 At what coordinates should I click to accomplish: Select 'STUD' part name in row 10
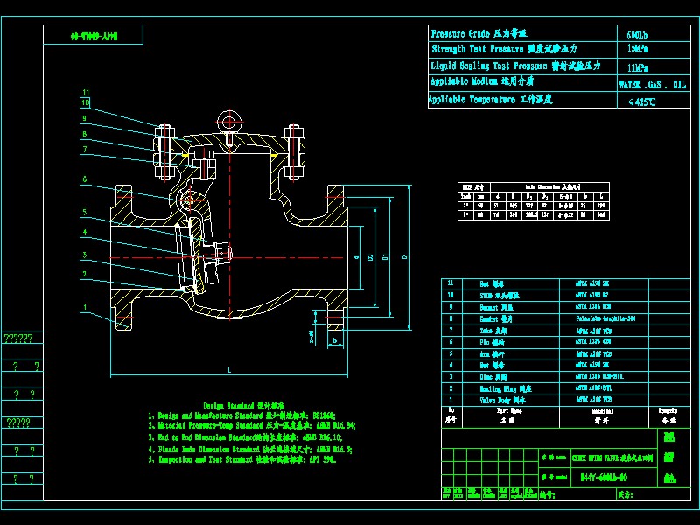[500, 296]
